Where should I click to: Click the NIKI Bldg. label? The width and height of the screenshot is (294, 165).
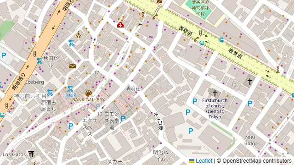250,141
